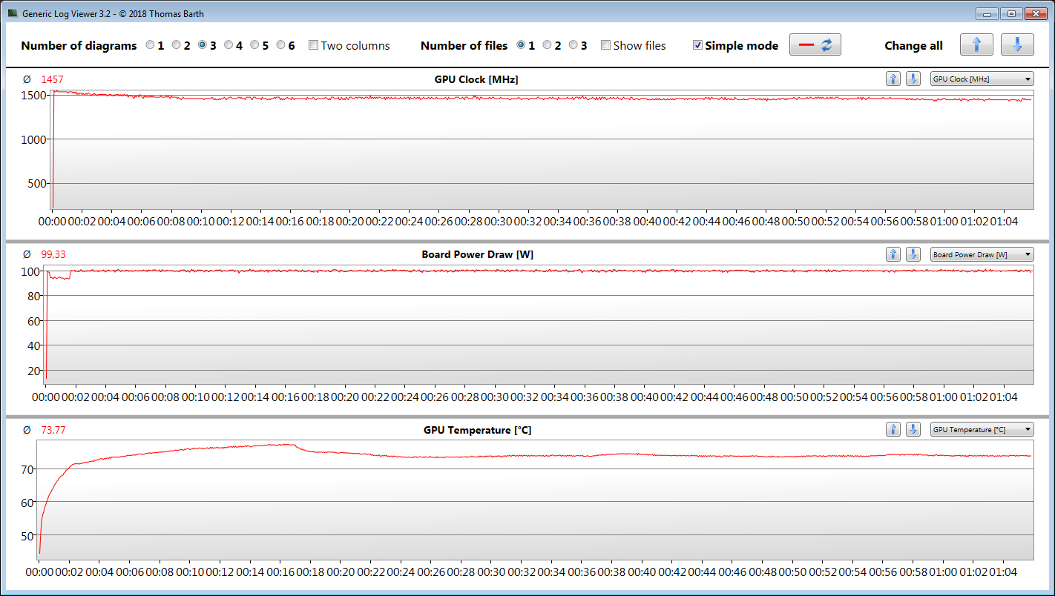Image resolution: width=1055 pixels, height=596 pixels.
Task: Click the Number of diagrams label
Action: [x=79, y=45]
